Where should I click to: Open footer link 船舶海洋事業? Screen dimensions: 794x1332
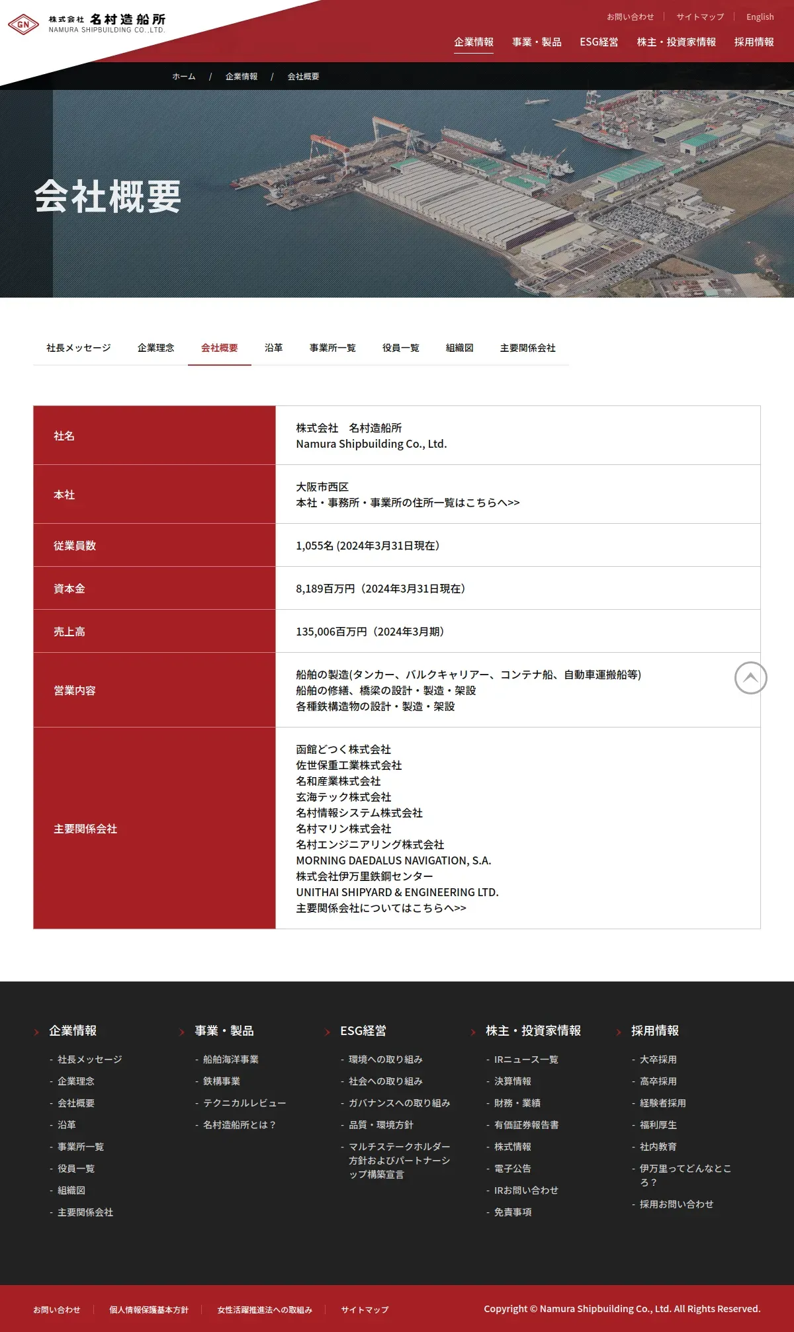(x=231, y=1060)
